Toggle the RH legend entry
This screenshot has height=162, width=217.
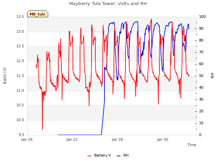pos(123,155)
